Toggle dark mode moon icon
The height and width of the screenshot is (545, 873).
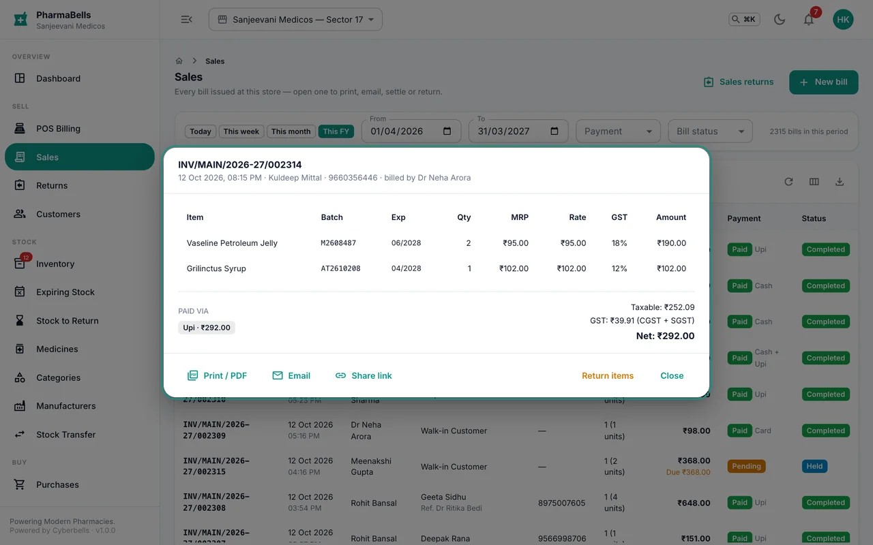(x=780, y=20)
